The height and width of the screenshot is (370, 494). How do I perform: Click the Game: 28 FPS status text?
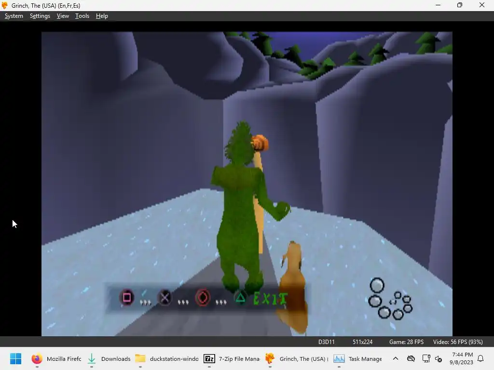406,342
